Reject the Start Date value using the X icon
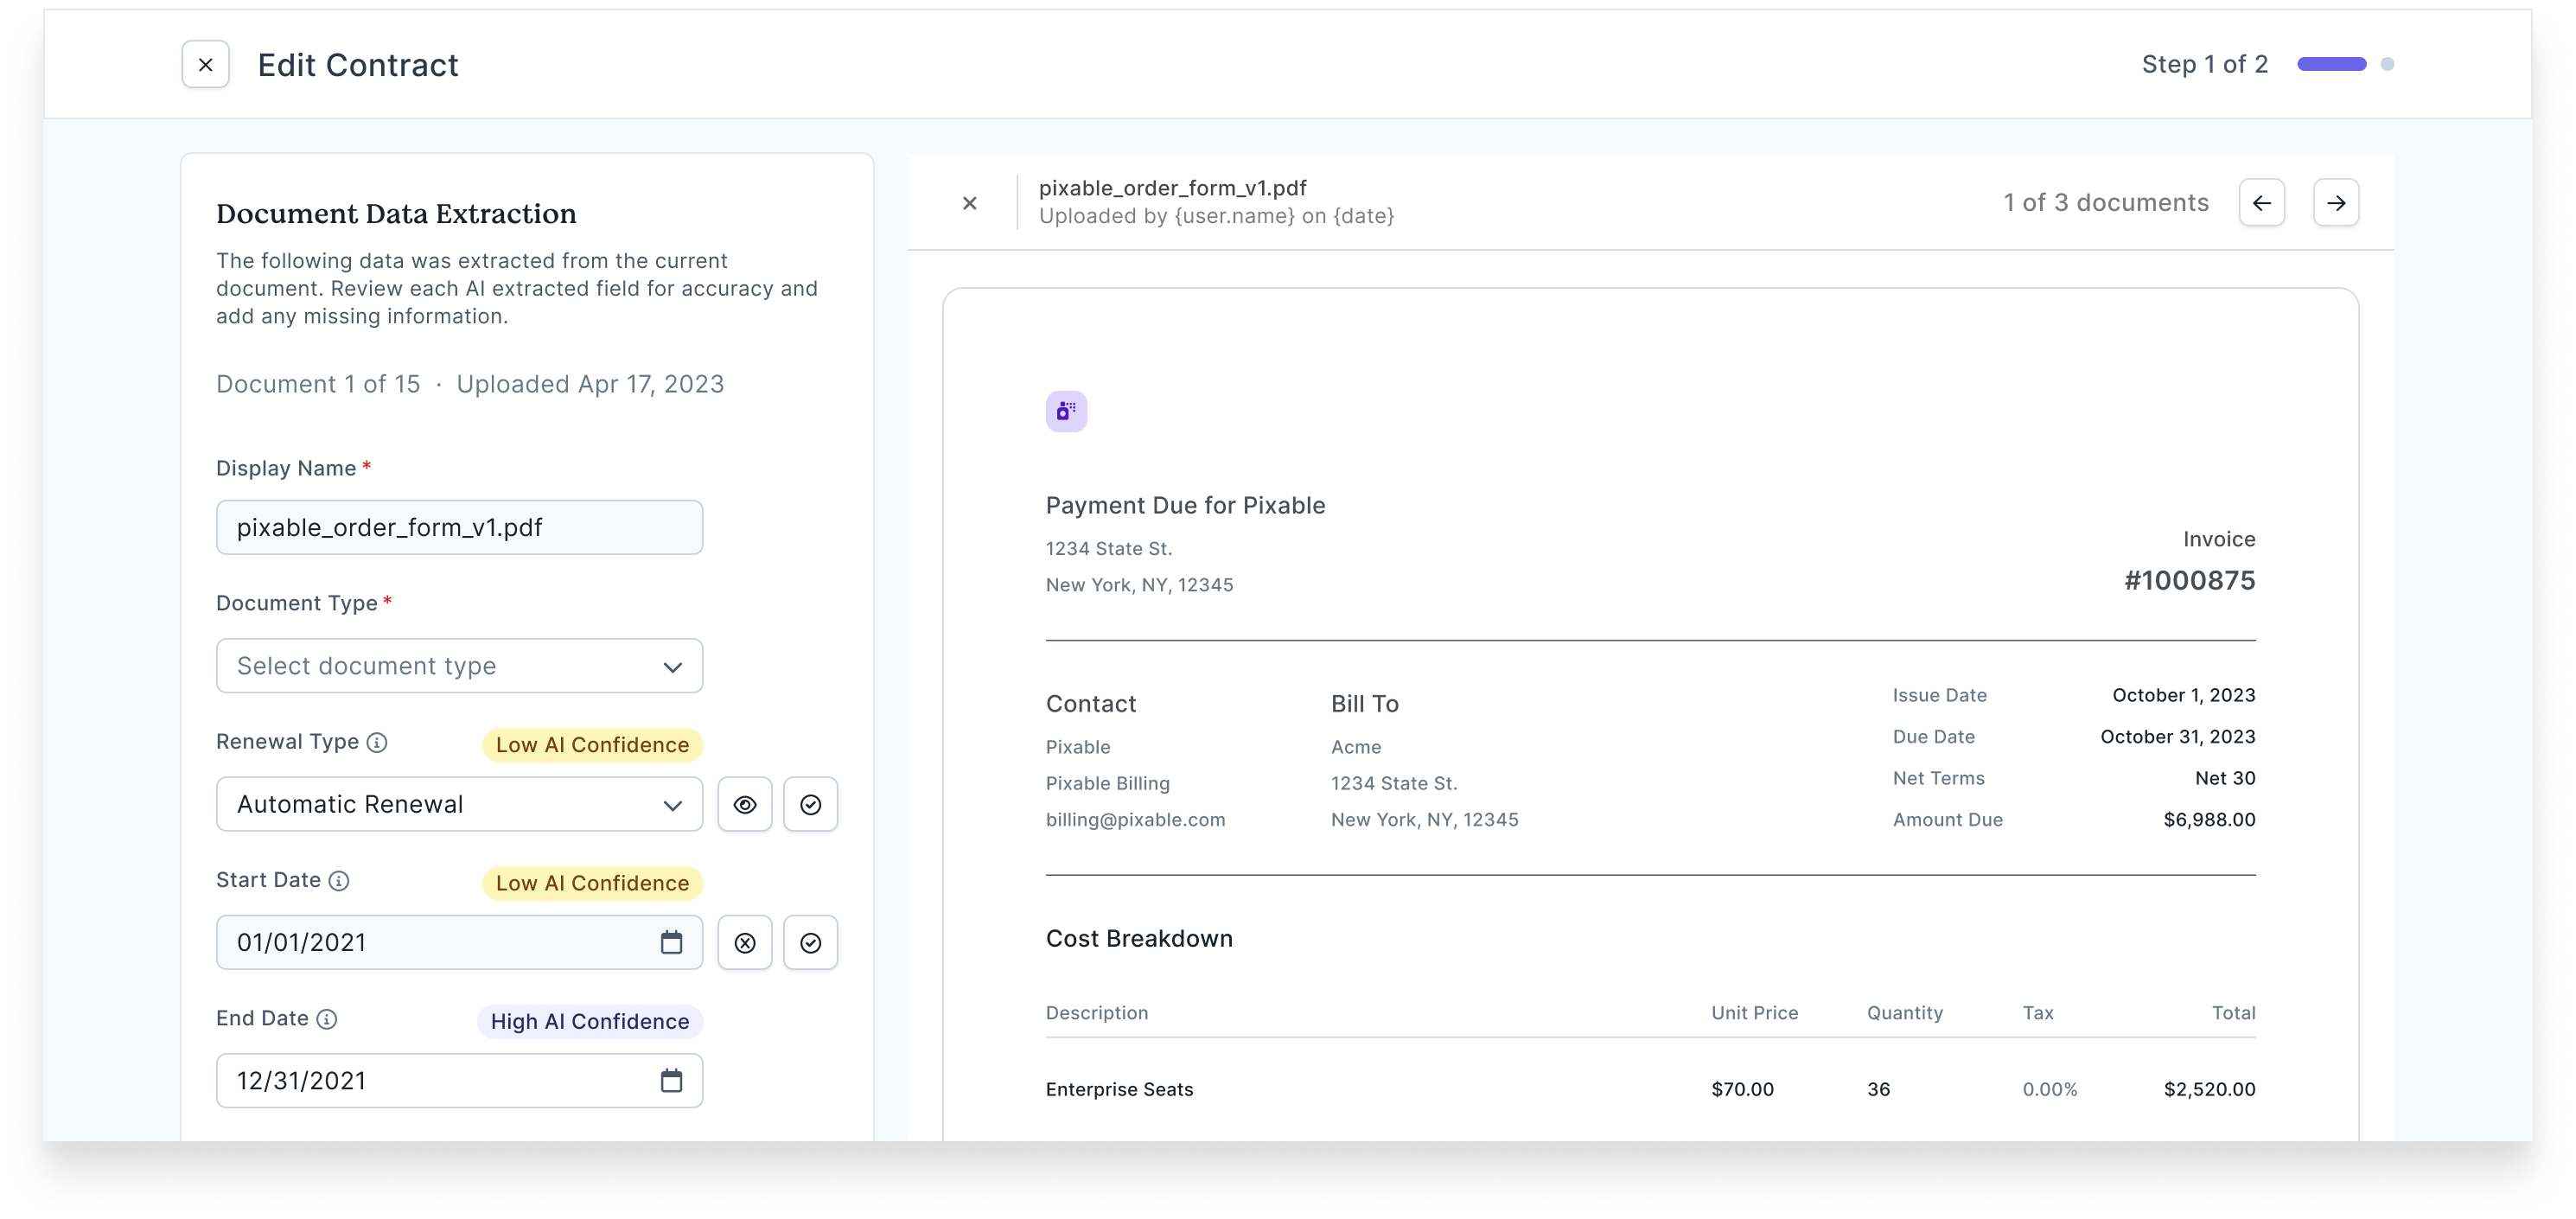 click(745, 942)
